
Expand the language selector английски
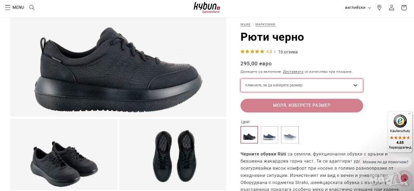[358, 8]
